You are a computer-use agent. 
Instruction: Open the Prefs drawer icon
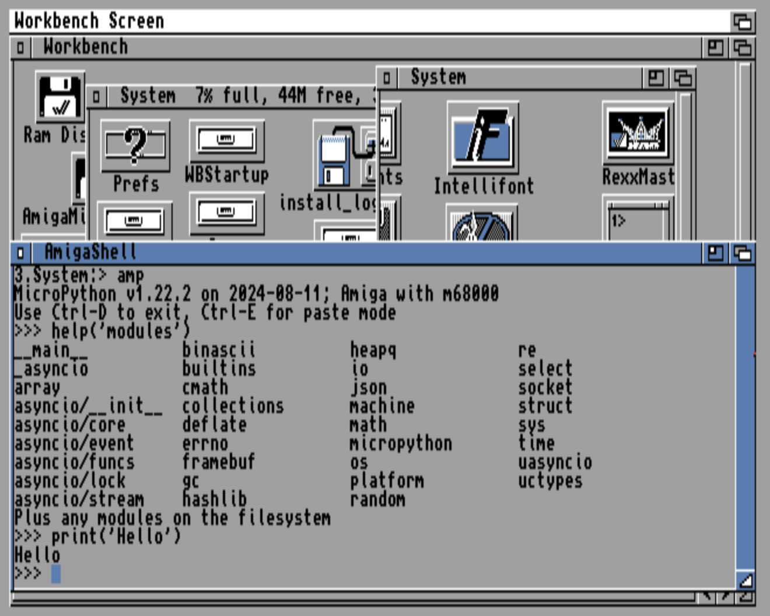(x=135, y=146)
